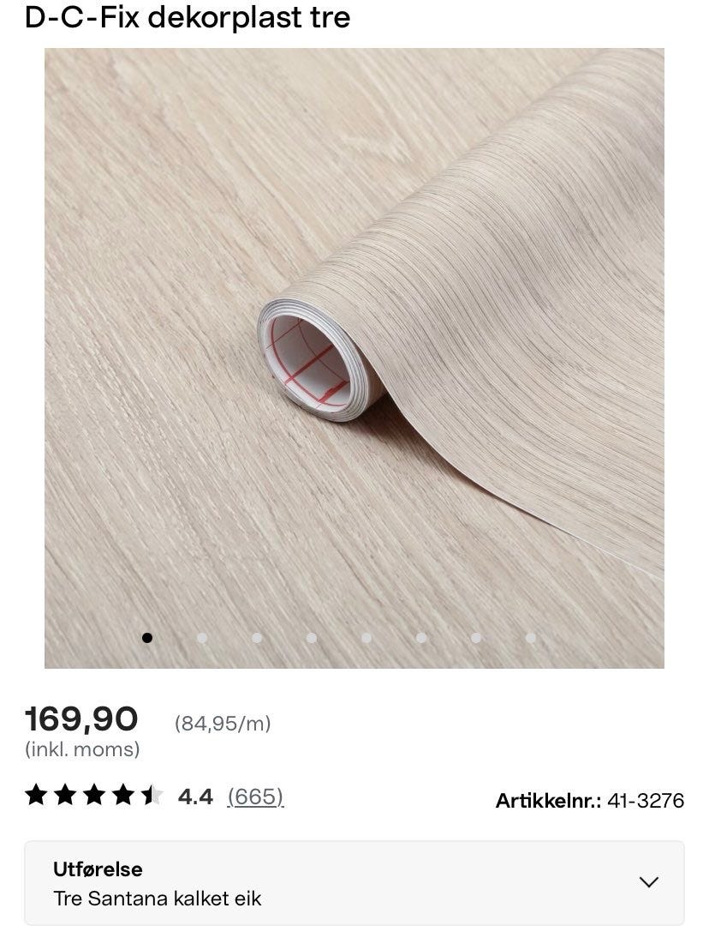The image size is (709, 950).
Task: Click the selected value Tre Santana kalket eik
Action: tap(158, 898)
